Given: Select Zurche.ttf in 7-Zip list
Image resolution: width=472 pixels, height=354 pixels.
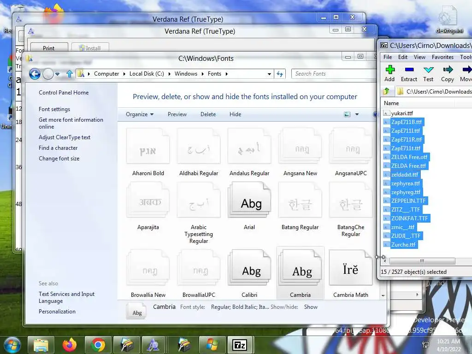Looking at the screenshot, I should point(403,245).
